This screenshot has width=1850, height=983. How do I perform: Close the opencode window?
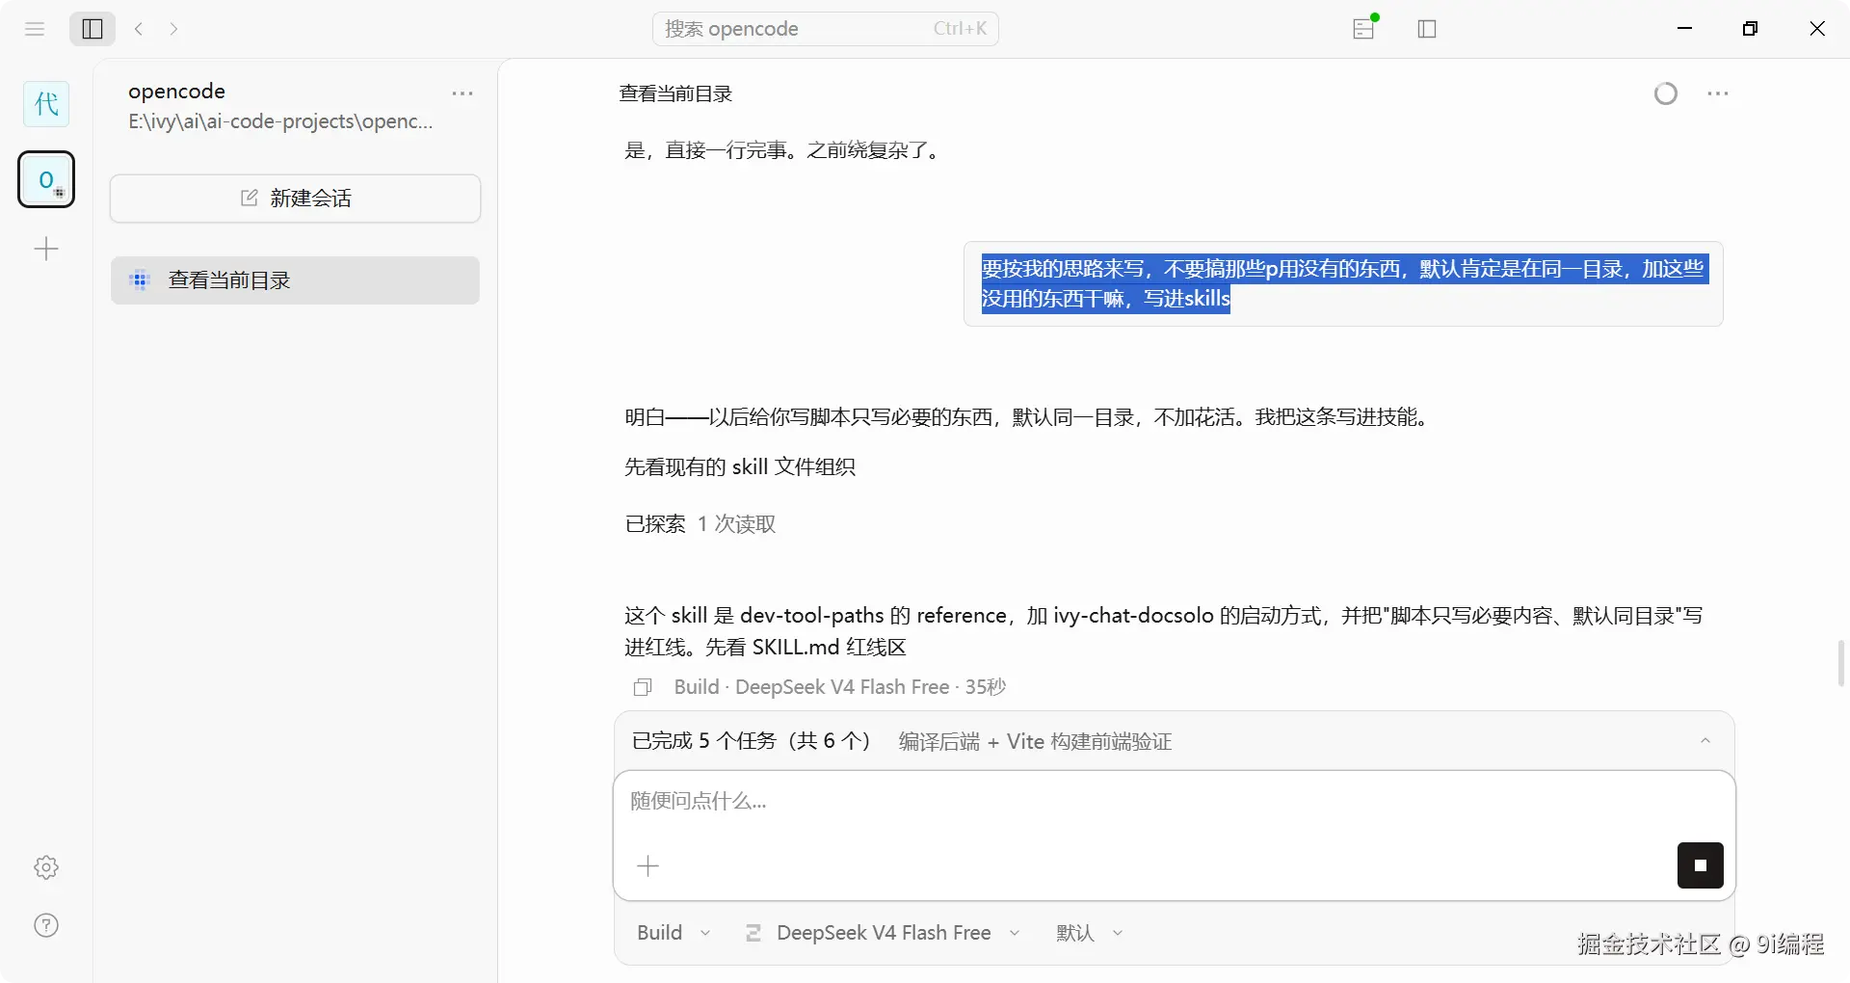pos(1817,29)
